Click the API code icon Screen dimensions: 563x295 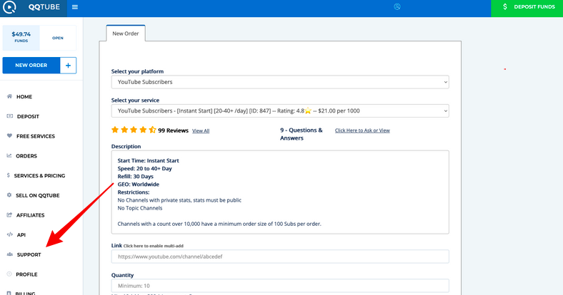pos(10,234)
